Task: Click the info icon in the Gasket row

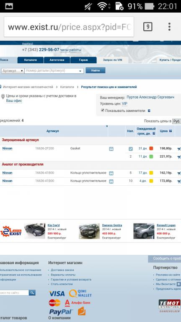Action: (111, 149)
